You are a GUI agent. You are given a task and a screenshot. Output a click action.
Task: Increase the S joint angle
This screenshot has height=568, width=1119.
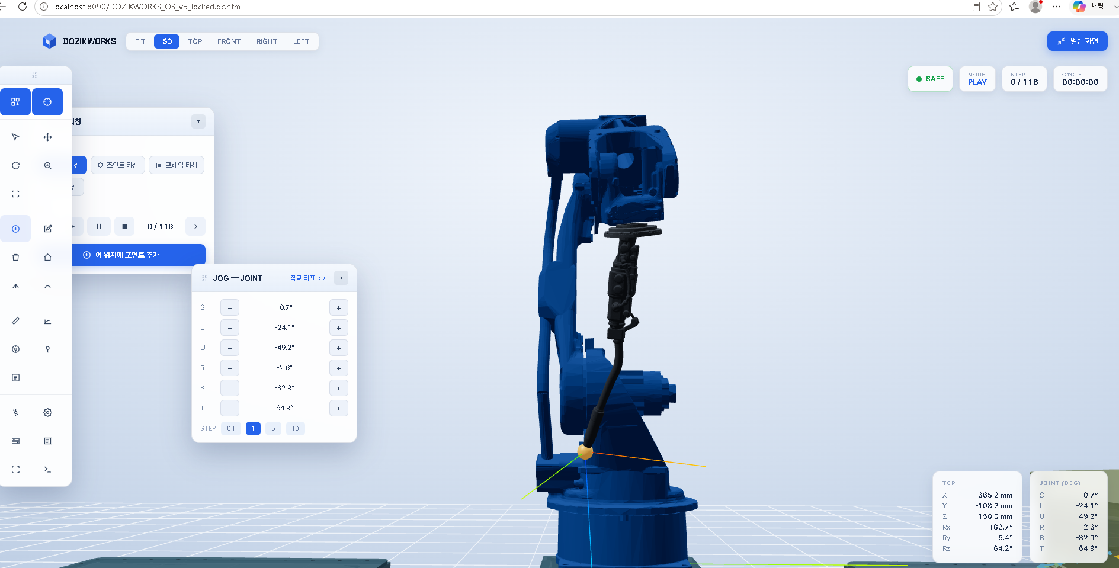[x=339, y=307]
